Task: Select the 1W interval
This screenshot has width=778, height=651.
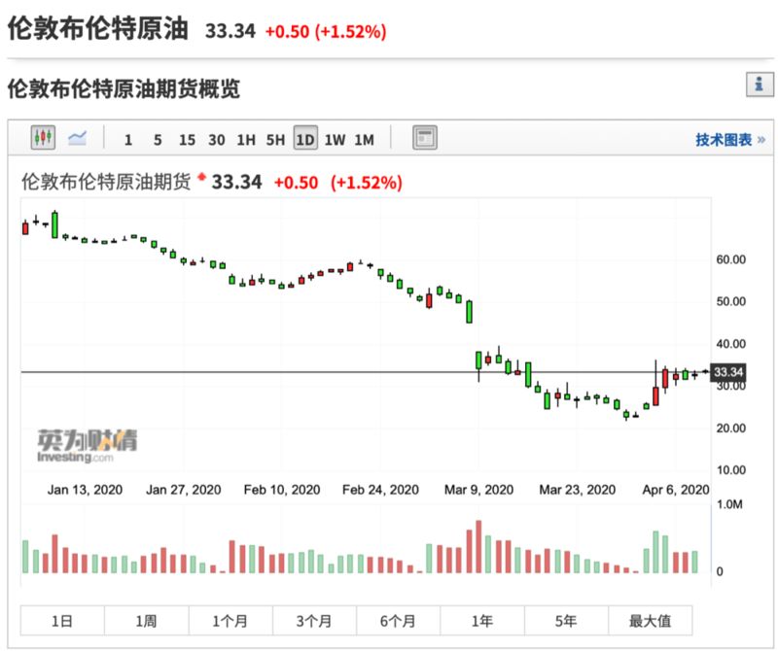Action: (335, 140)
